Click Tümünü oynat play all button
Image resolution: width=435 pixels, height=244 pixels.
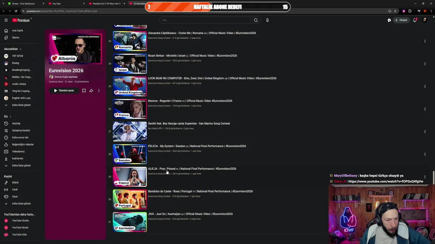pyautogui.click(x=64, y=90)
